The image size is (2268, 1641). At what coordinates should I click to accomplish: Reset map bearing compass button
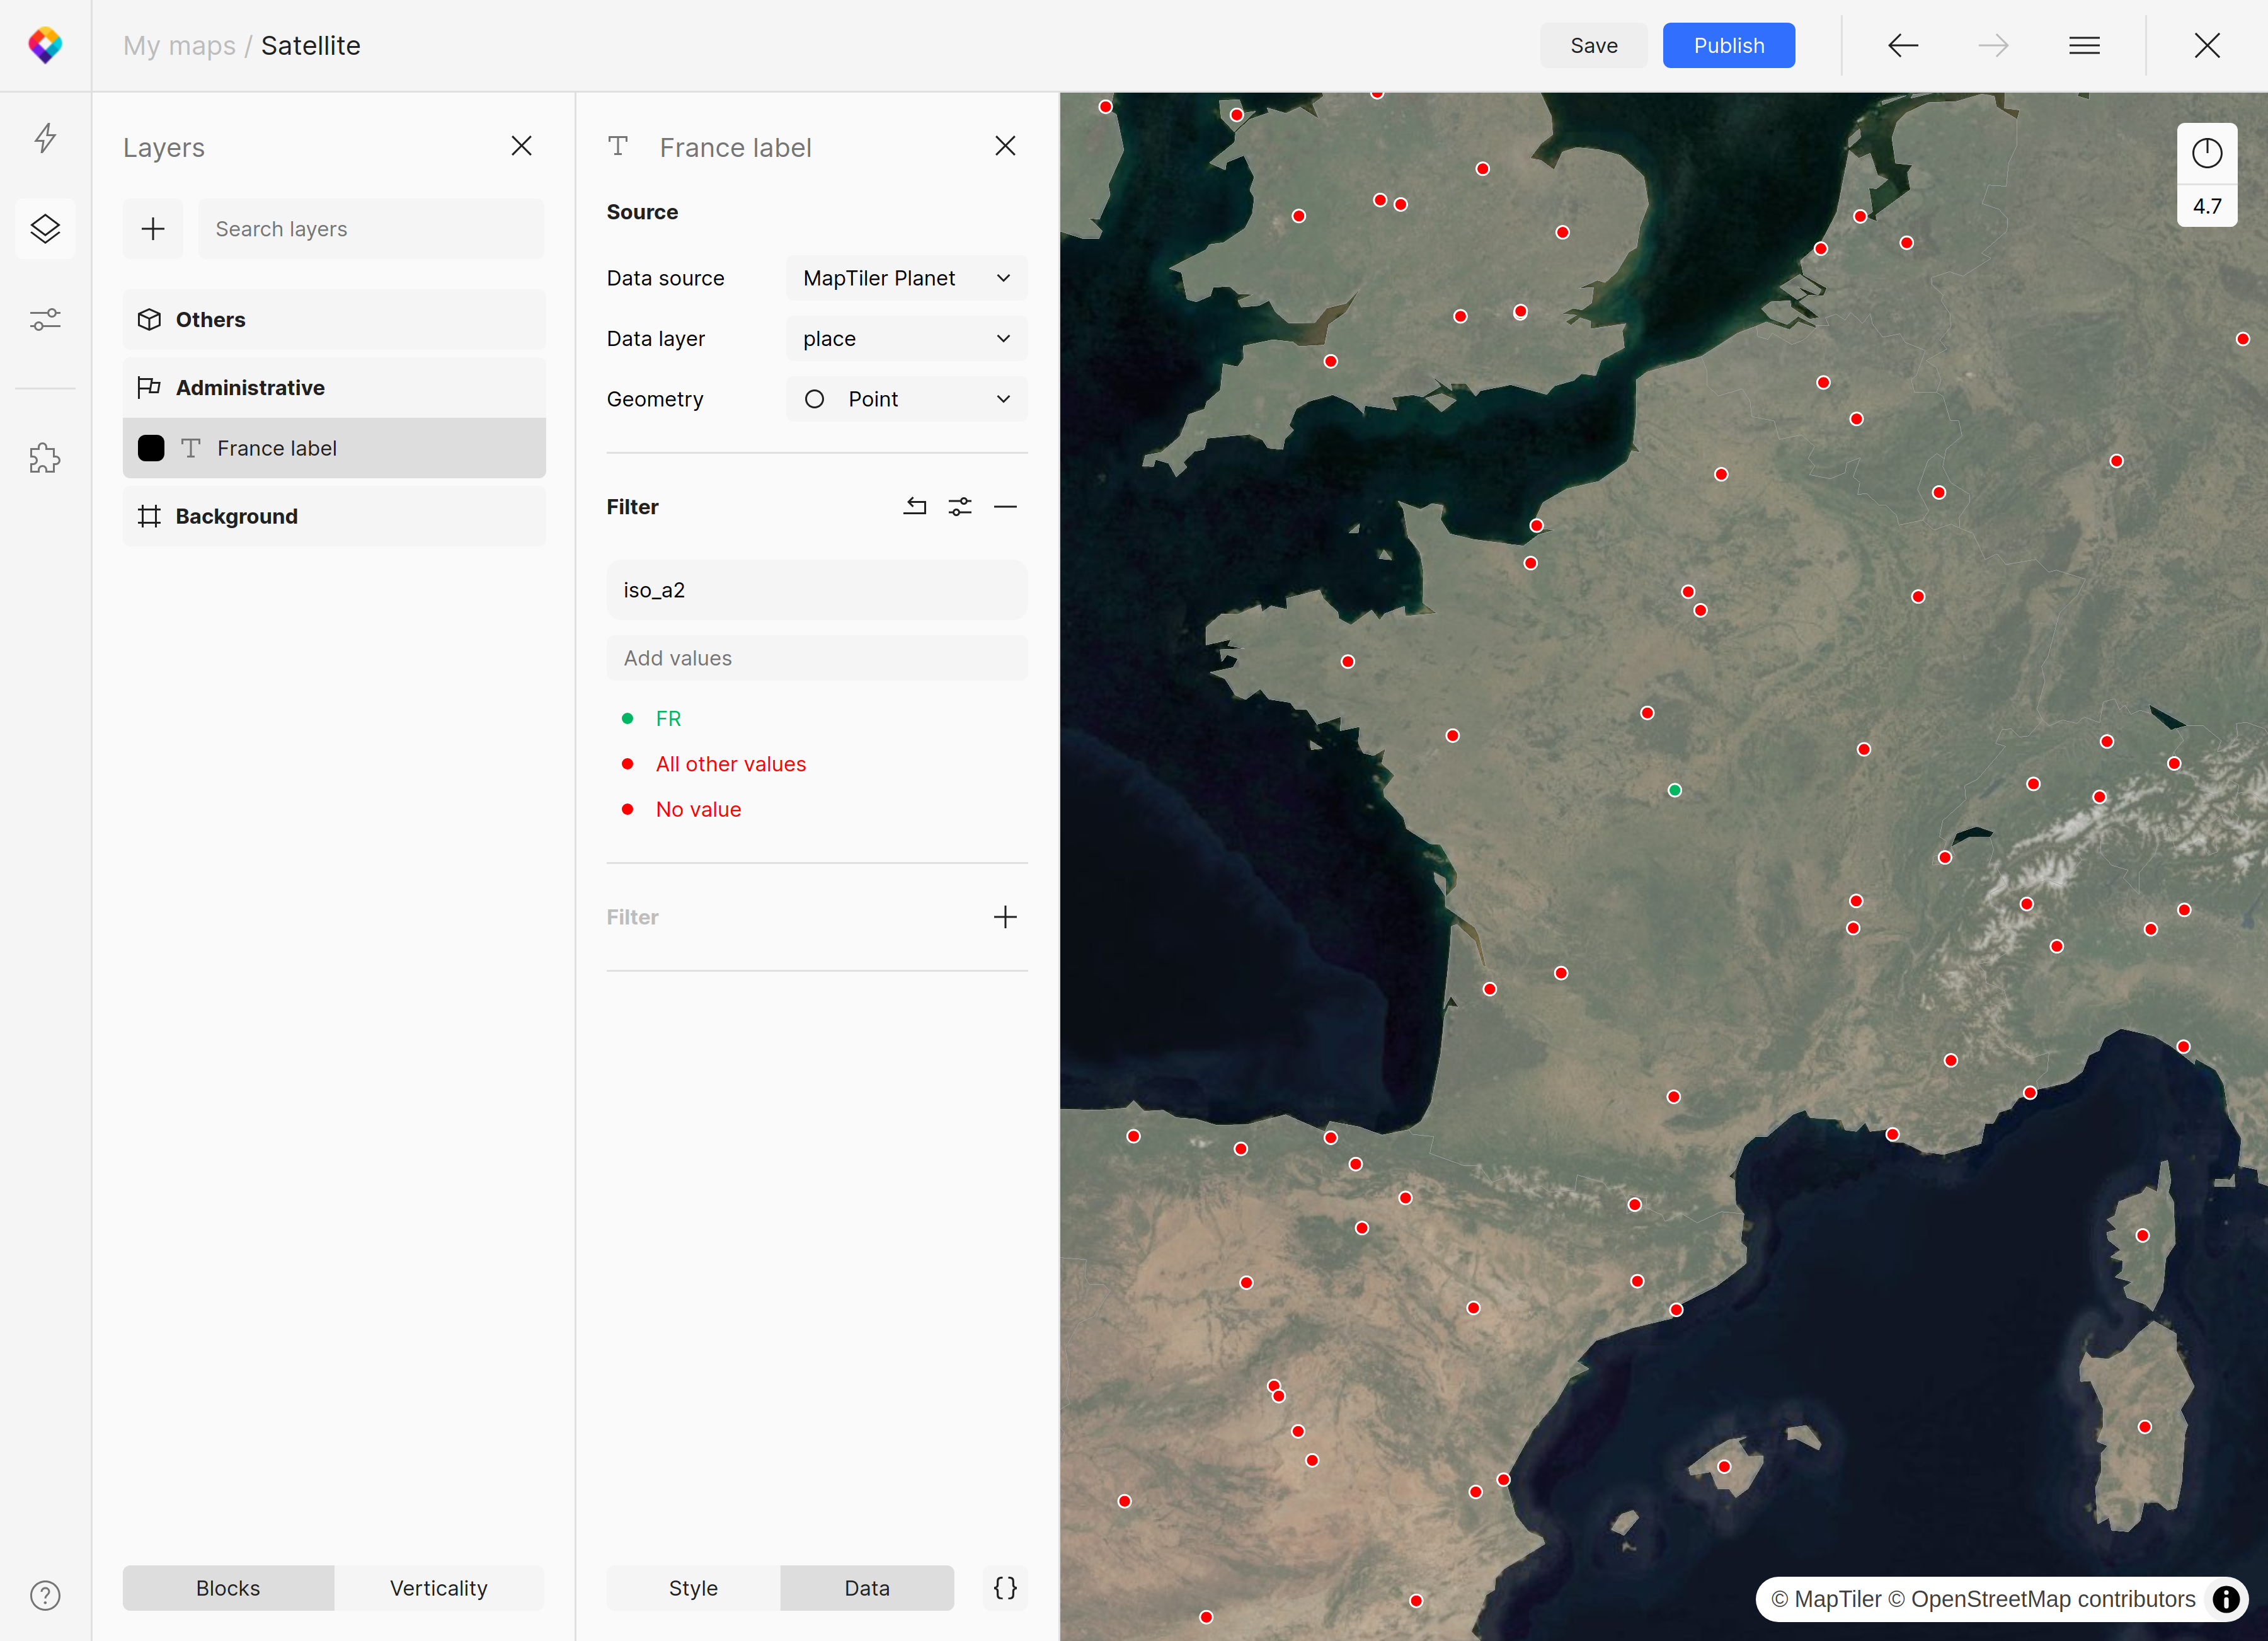click(x=2206, y=153)
